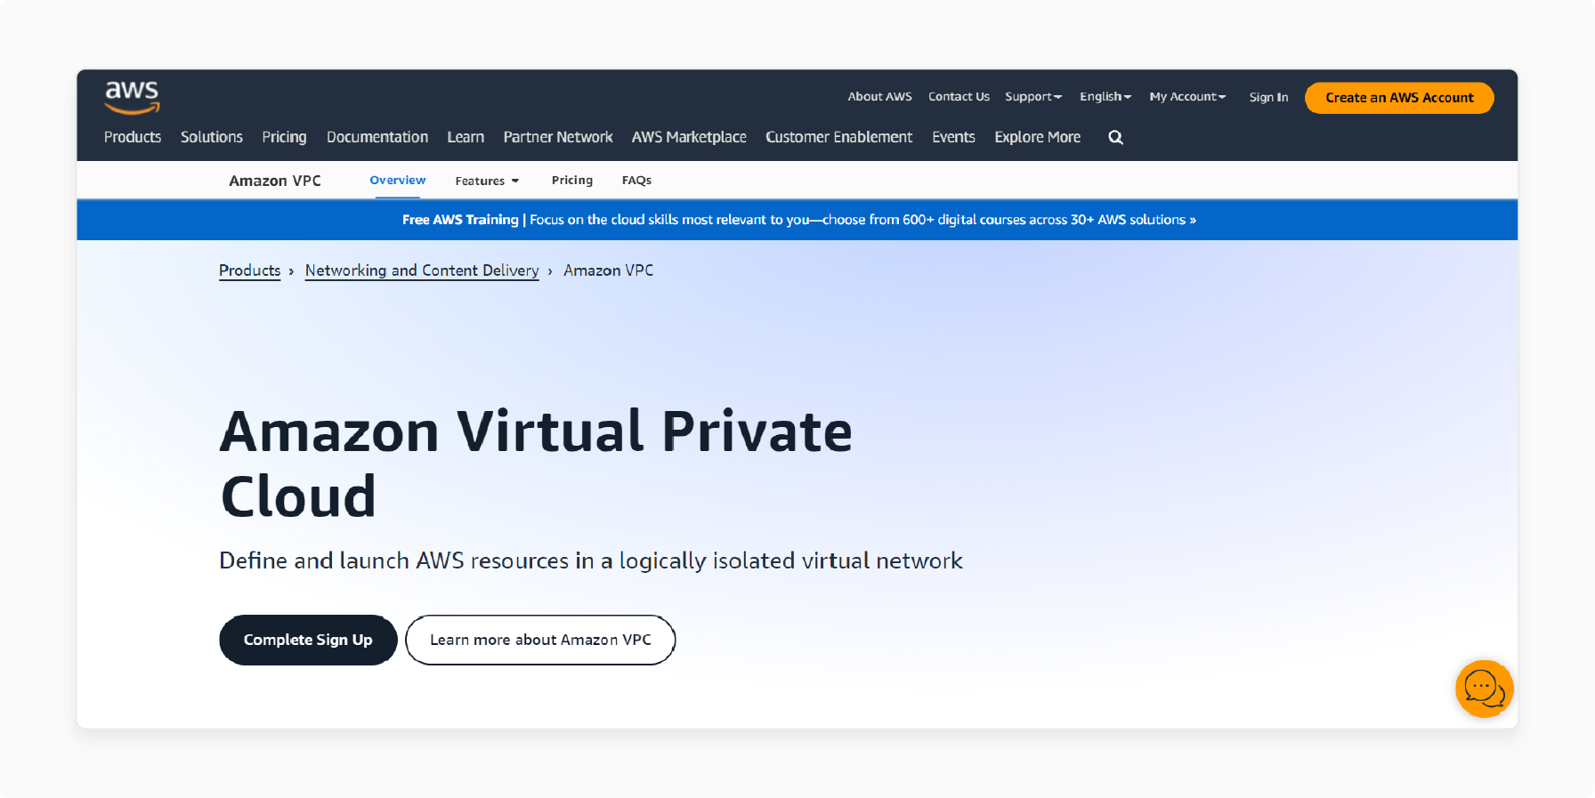Image resolution: width=1595 pixels, height=798 pixels.
Task: Click Create an AWS Account button
Action: coord(1399,98)
